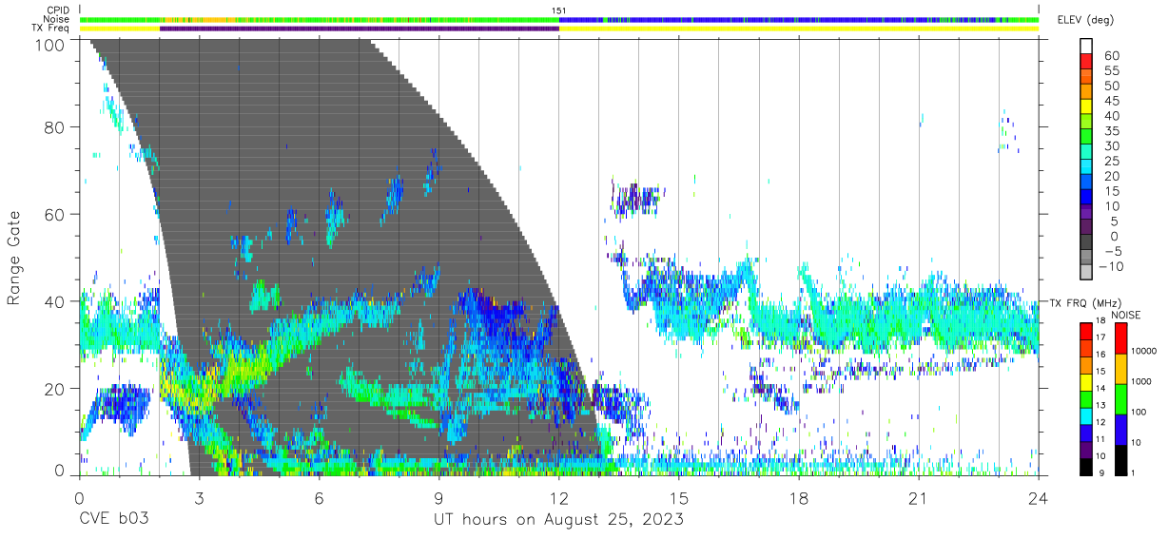The width and height of the screenshot is (1168, 539).
Task: Select the cyan segment of TX FRQ colorbar
Action: tap(1088, 414)
